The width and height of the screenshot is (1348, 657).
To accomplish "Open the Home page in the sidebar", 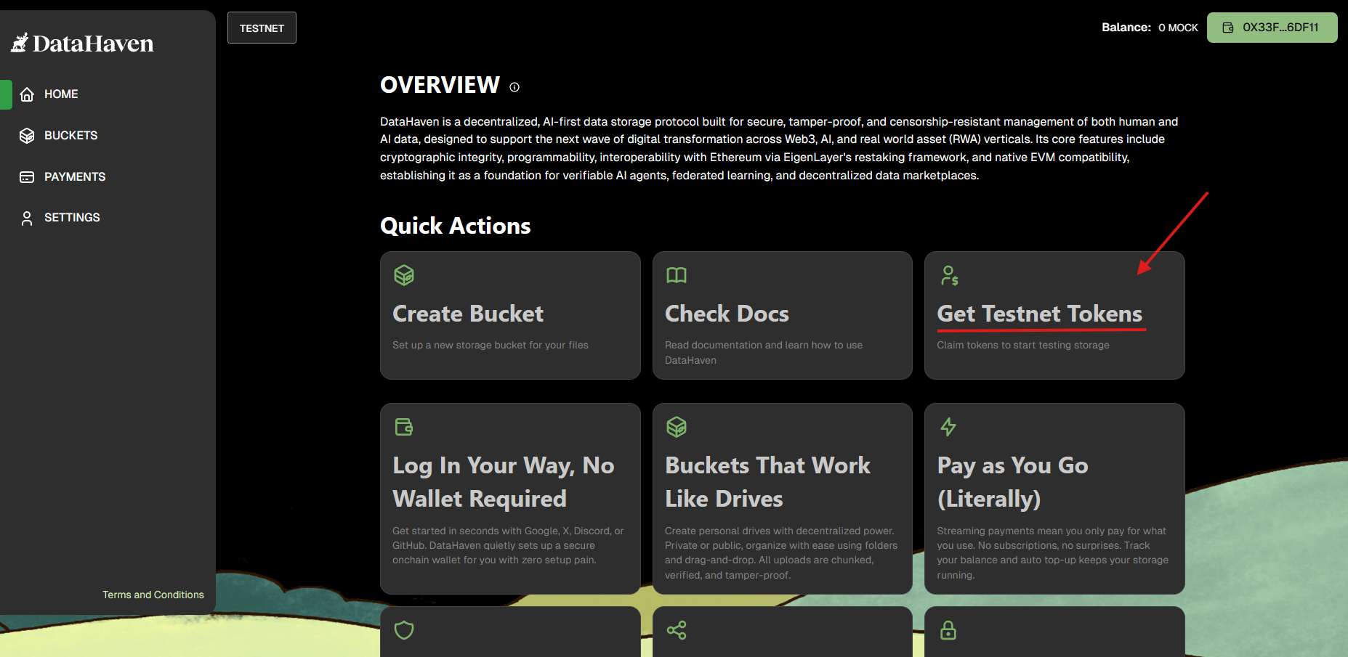I will (x=61, y=94).
